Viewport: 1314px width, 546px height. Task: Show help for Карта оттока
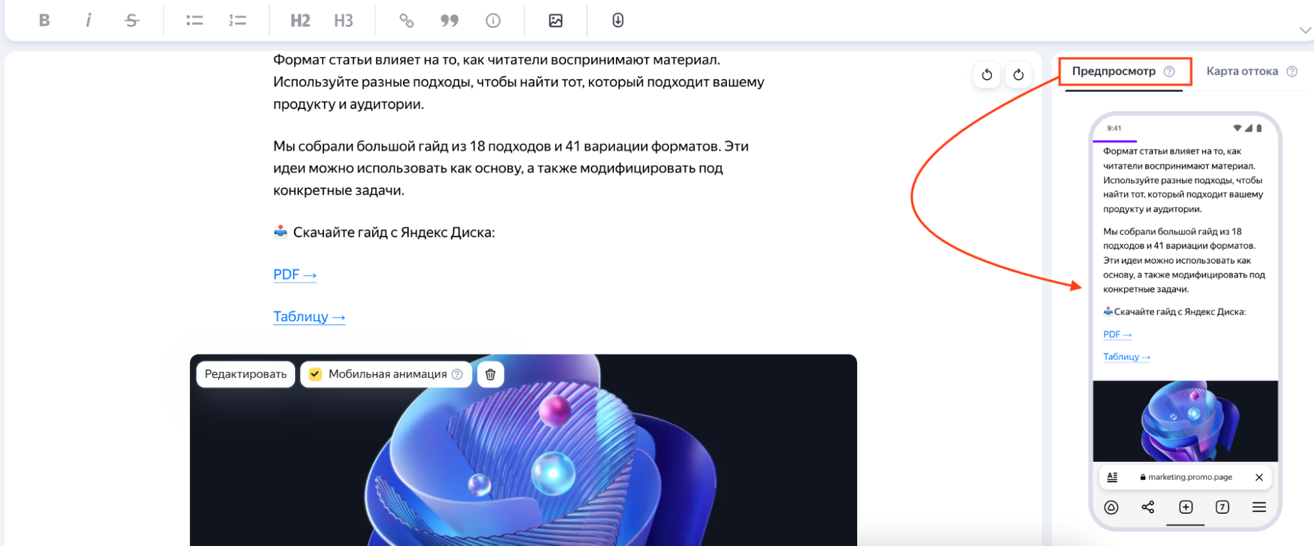click(x=1292, y=71)
